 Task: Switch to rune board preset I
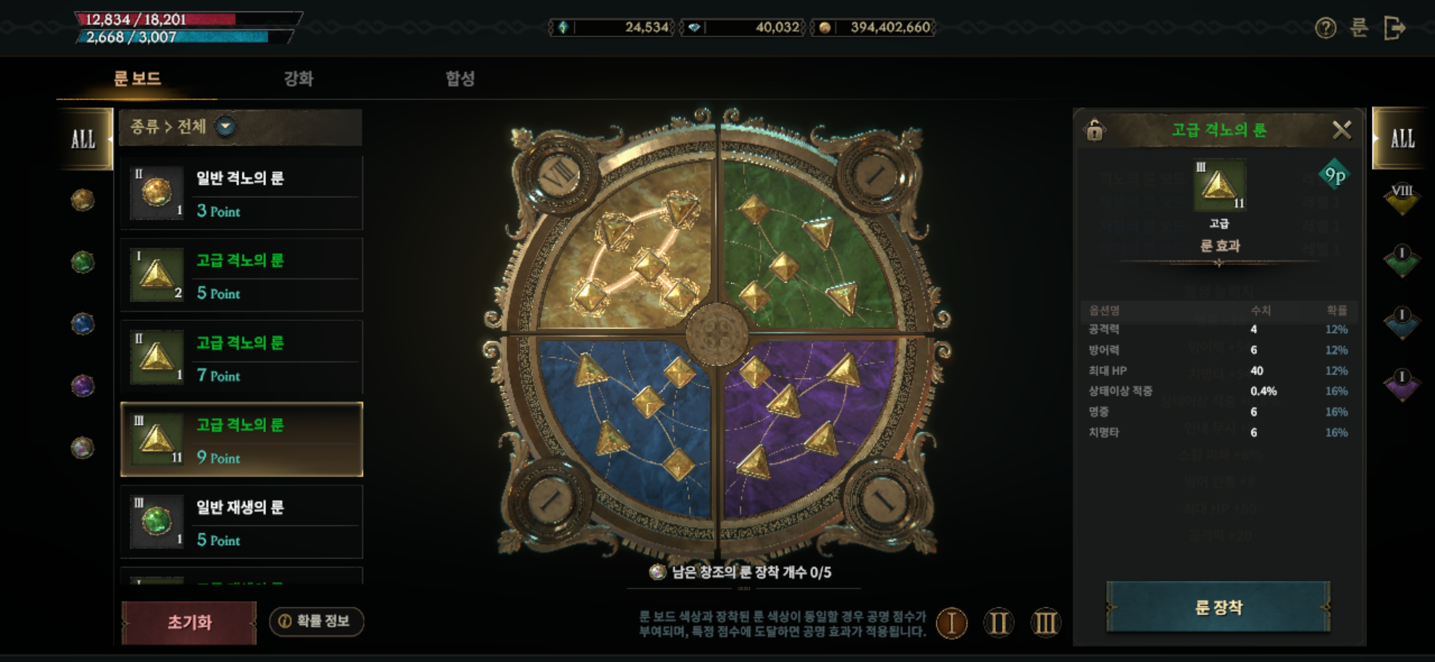click(952, 622)
